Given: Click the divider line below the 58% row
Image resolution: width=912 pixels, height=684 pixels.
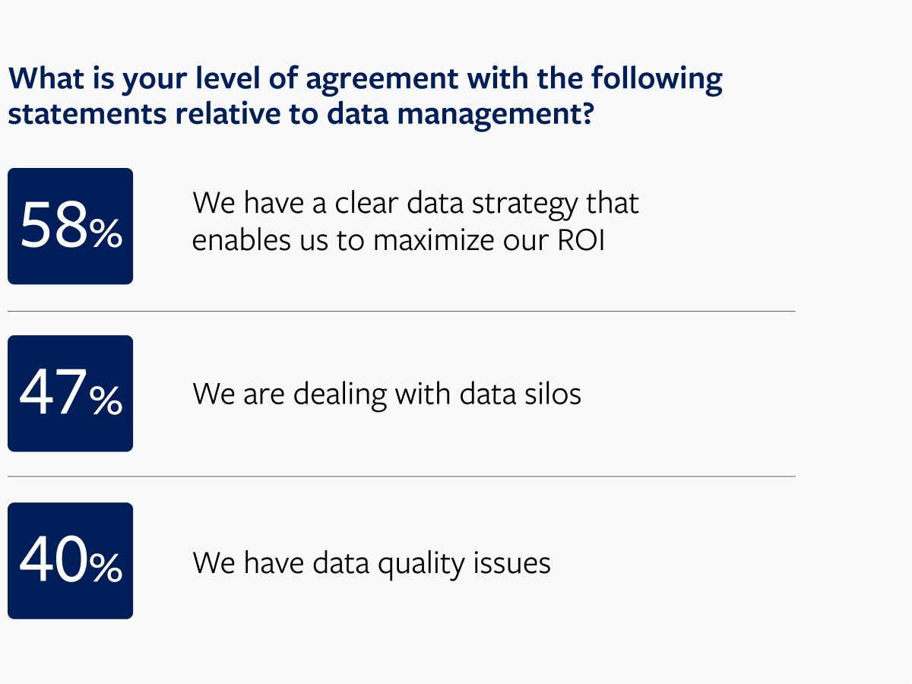Looking at the screenshot, I should [401, 311].
